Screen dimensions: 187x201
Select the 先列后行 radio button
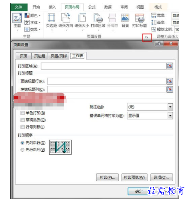(x=23, y=143)
